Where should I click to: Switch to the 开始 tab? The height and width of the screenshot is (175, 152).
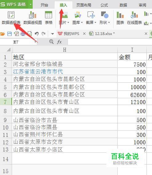44,5
